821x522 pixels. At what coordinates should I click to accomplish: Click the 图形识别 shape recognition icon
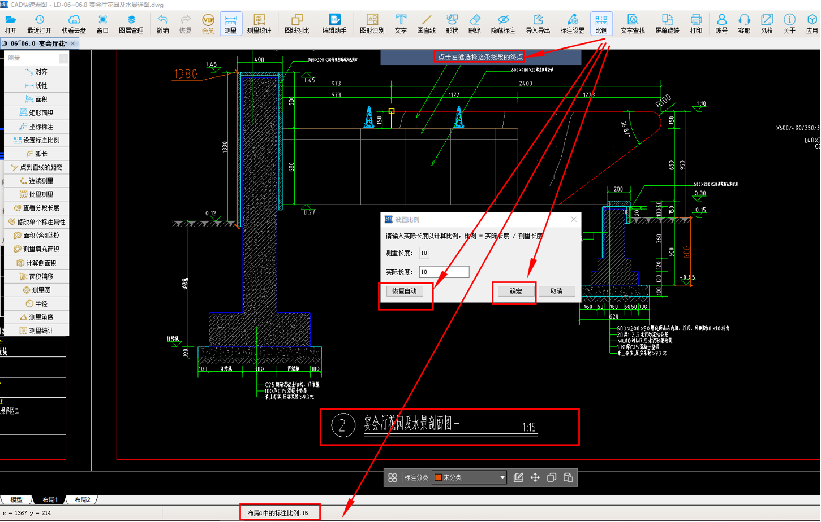point(372,24)
